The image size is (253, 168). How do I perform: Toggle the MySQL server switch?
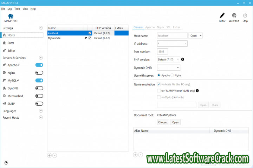click(39, 80)
